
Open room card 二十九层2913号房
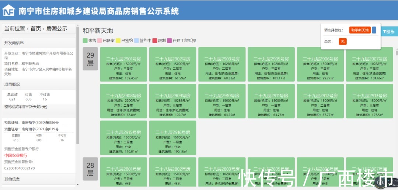click(x=370, y=101)
